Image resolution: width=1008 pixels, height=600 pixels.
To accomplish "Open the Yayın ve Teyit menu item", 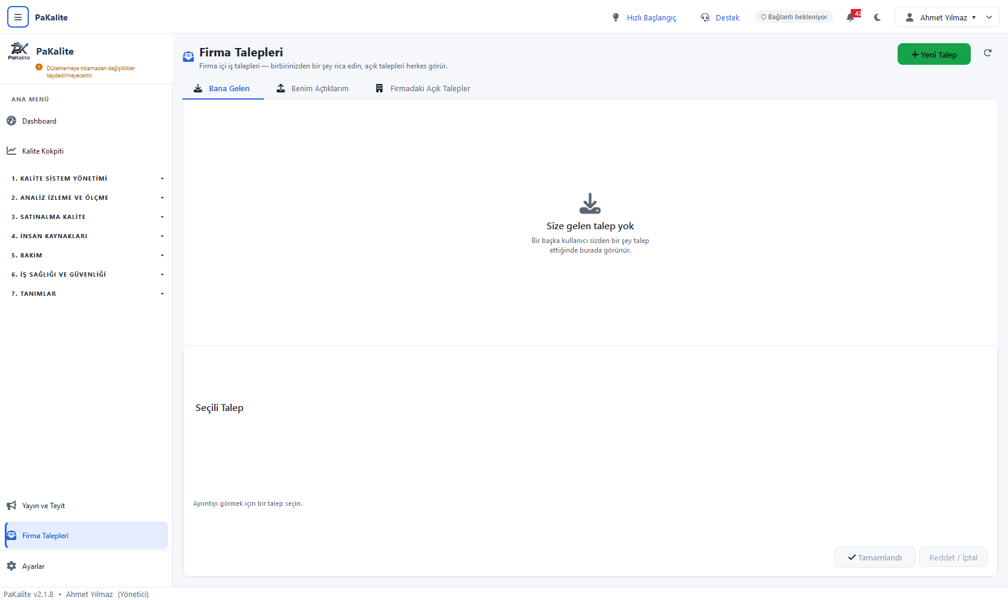I will tap(86, 505).
